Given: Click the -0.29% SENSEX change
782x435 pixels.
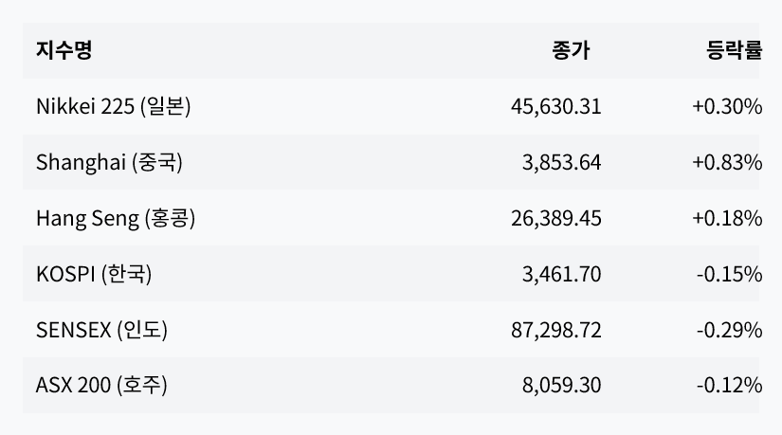Looking at the screenshot, I should tap(729, 330).
